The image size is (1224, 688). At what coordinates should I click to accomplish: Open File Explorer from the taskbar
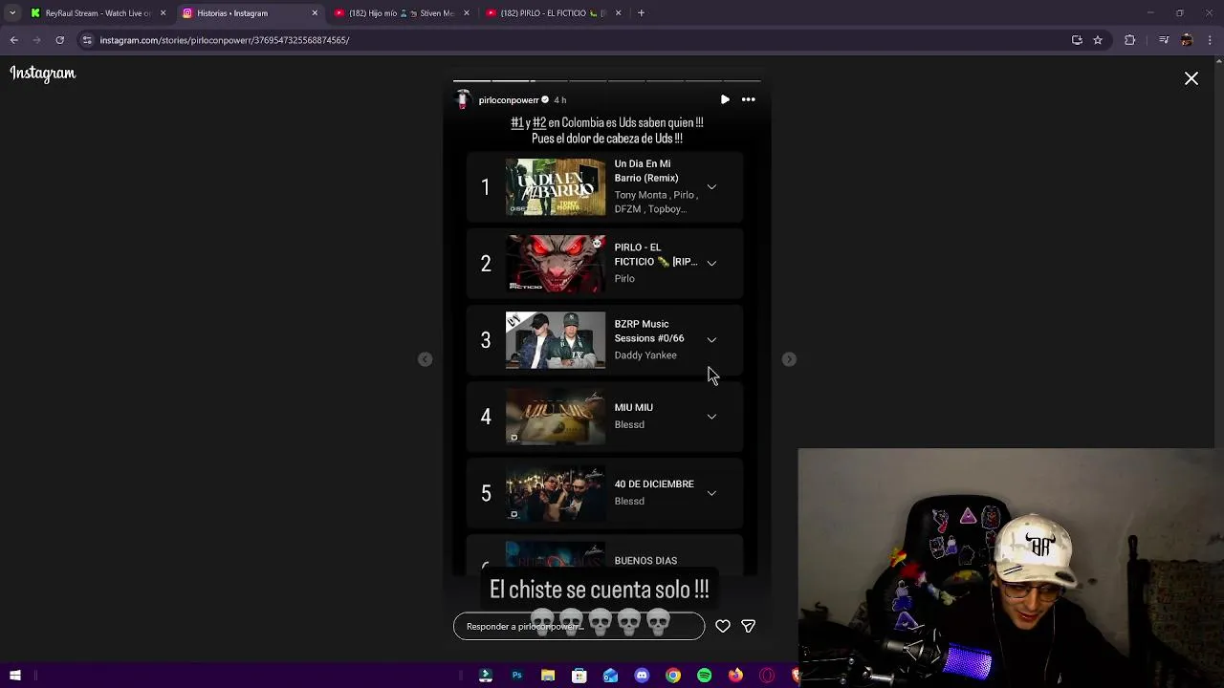pyautogui.click(x=548, y=676)
